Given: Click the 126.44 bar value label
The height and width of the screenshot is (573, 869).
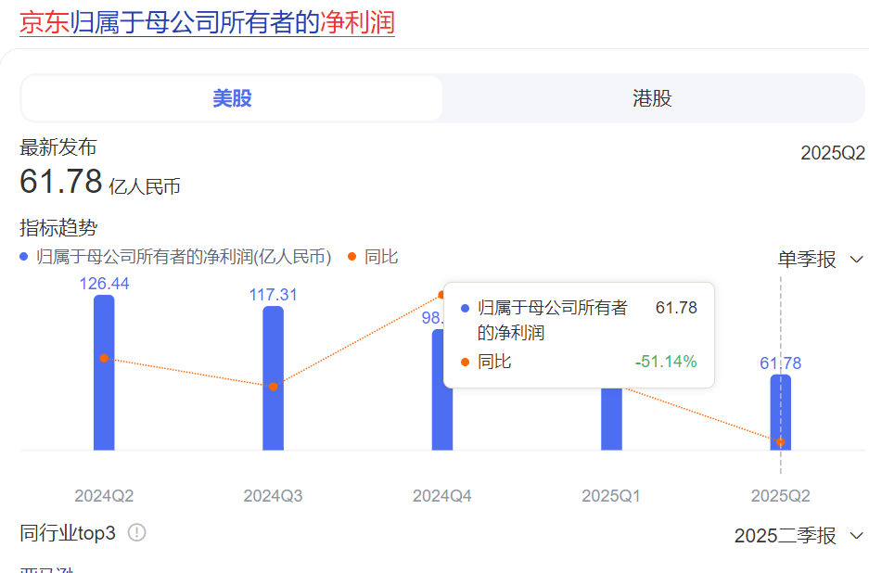Looking at the screenshot, I should click(x=104, y=284).
